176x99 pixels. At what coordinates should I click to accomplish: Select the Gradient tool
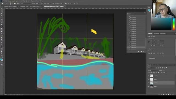[2, 35]
